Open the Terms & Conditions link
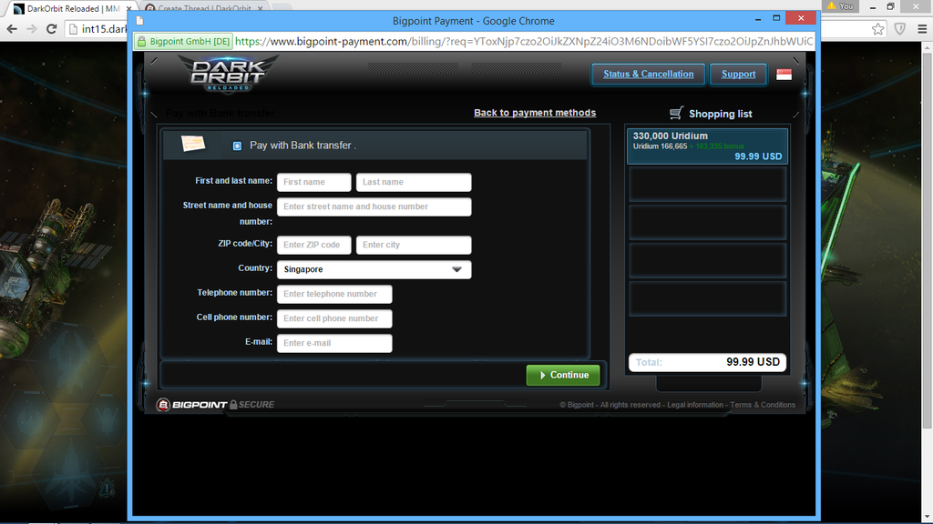This screenshot has height=524, width=933. pos(762,405)
